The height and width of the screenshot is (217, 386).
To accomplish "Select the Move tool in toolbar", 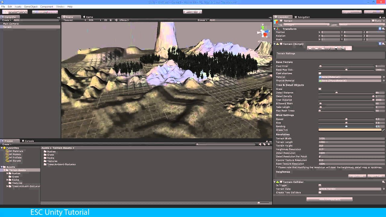I will [12, 12].
